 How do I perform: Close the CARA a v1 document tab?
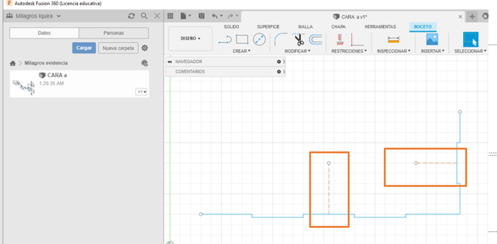pyautogui.click(x=461, y=16)
